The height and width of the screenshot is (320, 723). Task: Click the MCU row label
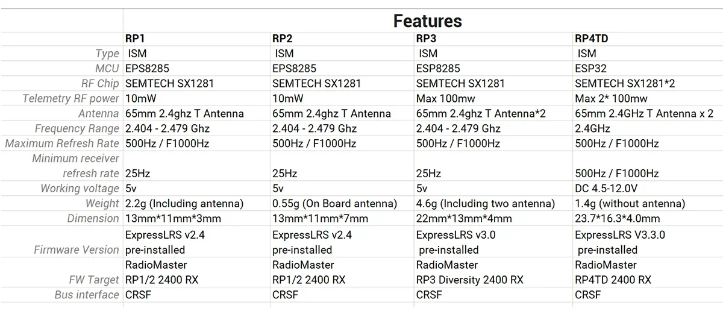click(107, 69)
